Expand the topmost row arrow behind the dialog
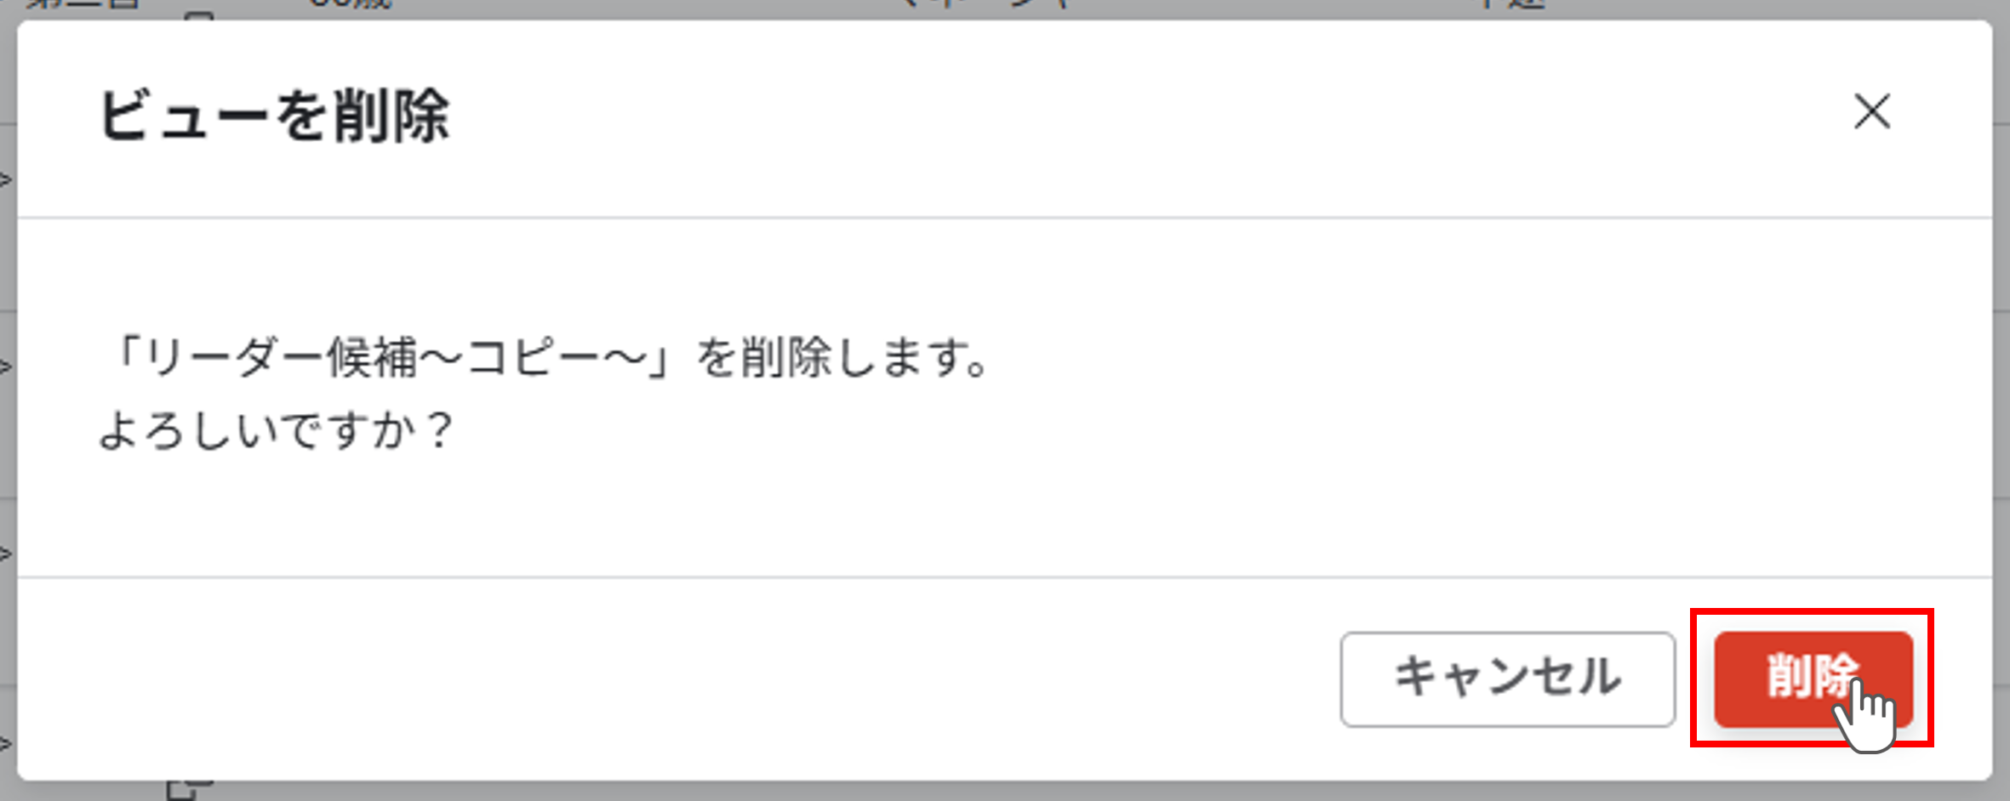The image size is (2010, 801). coord(5,179)
